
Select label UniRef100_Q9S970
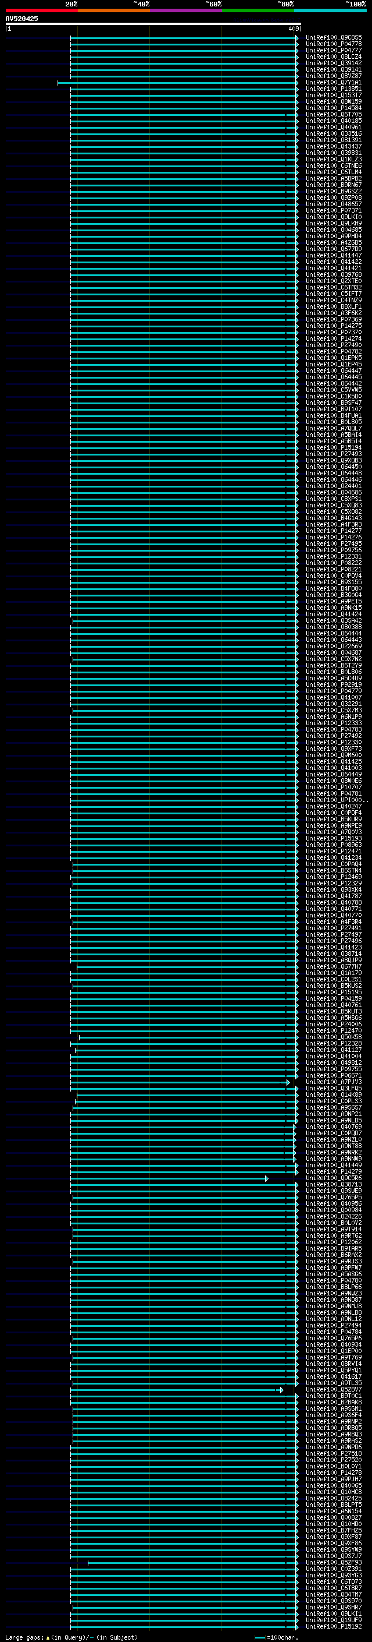[333, 1601]
